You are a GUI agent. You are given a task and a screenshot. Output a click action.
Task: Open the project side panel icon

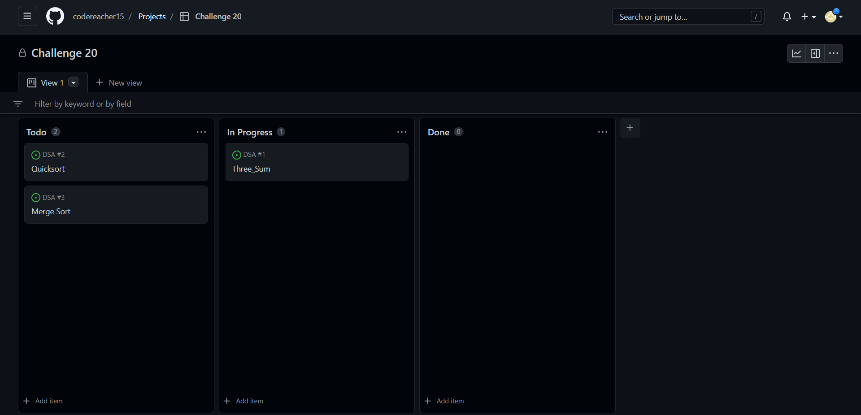pyautogui.click(x=815, y=53)
